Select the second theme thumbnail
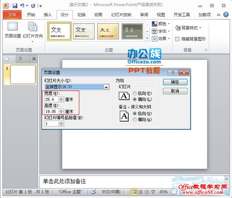Image resolution: width=232 pixels, height=198 pixels. click(x=84, y=31)
